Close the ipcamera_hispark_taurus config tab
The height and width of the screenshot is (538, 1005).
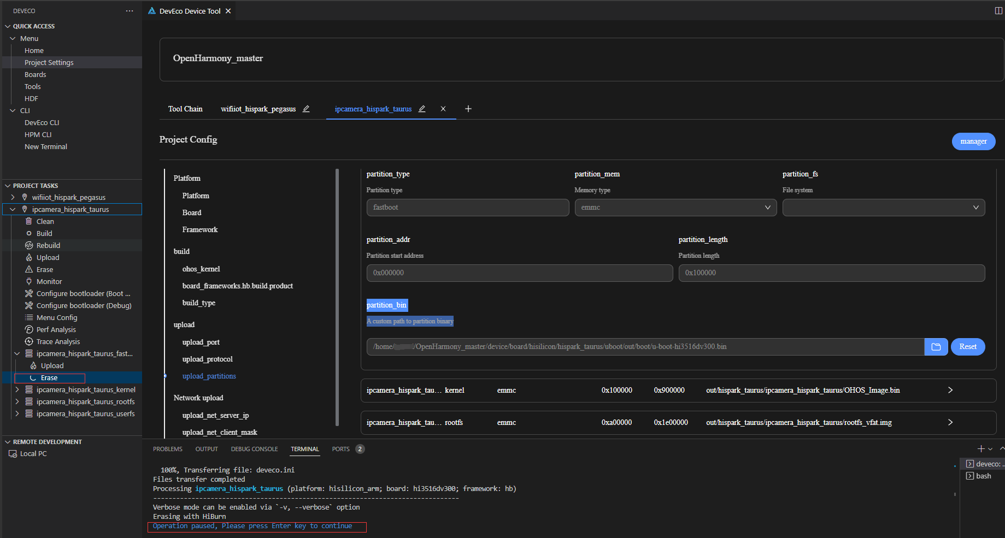click(443, 109)
